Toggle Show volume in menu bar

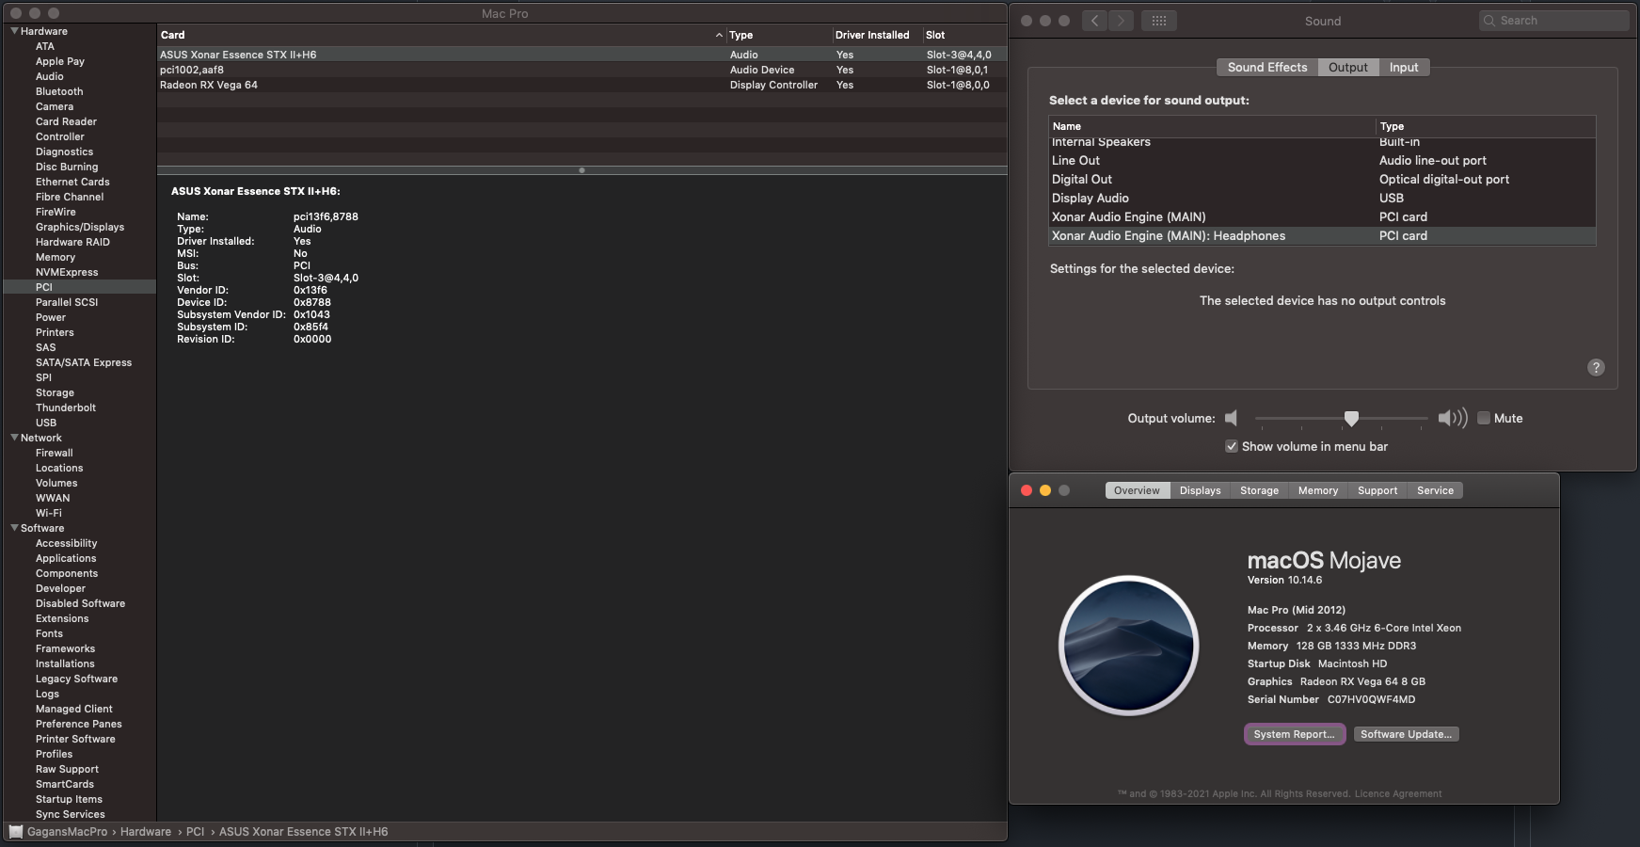click(1232, 446)
